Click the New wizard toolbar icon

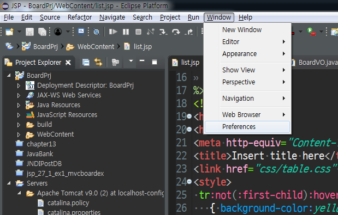(x=9, y=32)
